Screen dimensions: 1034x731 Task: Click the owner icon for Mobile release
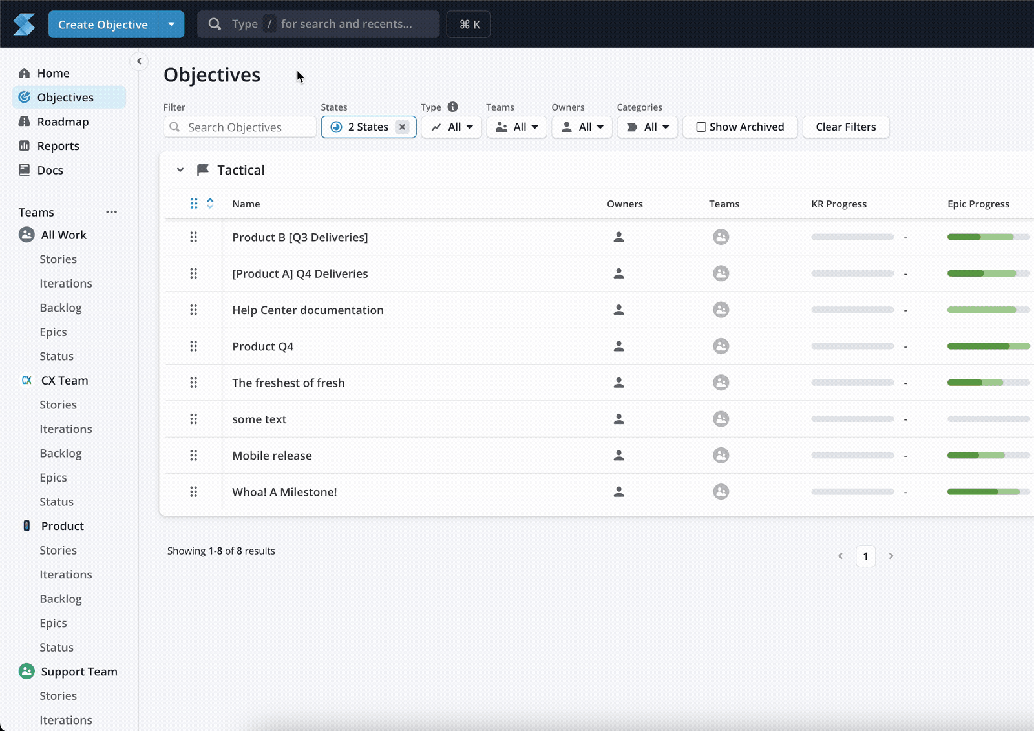pos(618,456)
